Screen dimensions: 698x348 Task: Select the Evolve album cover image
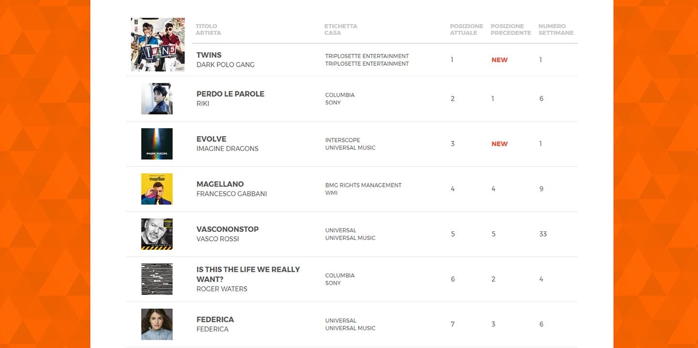click(x=157, y=144)
